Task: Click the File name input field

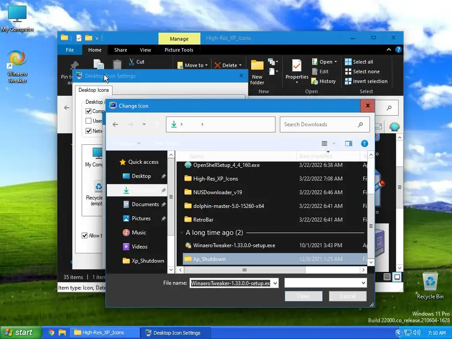Action: tap(230, 283)
